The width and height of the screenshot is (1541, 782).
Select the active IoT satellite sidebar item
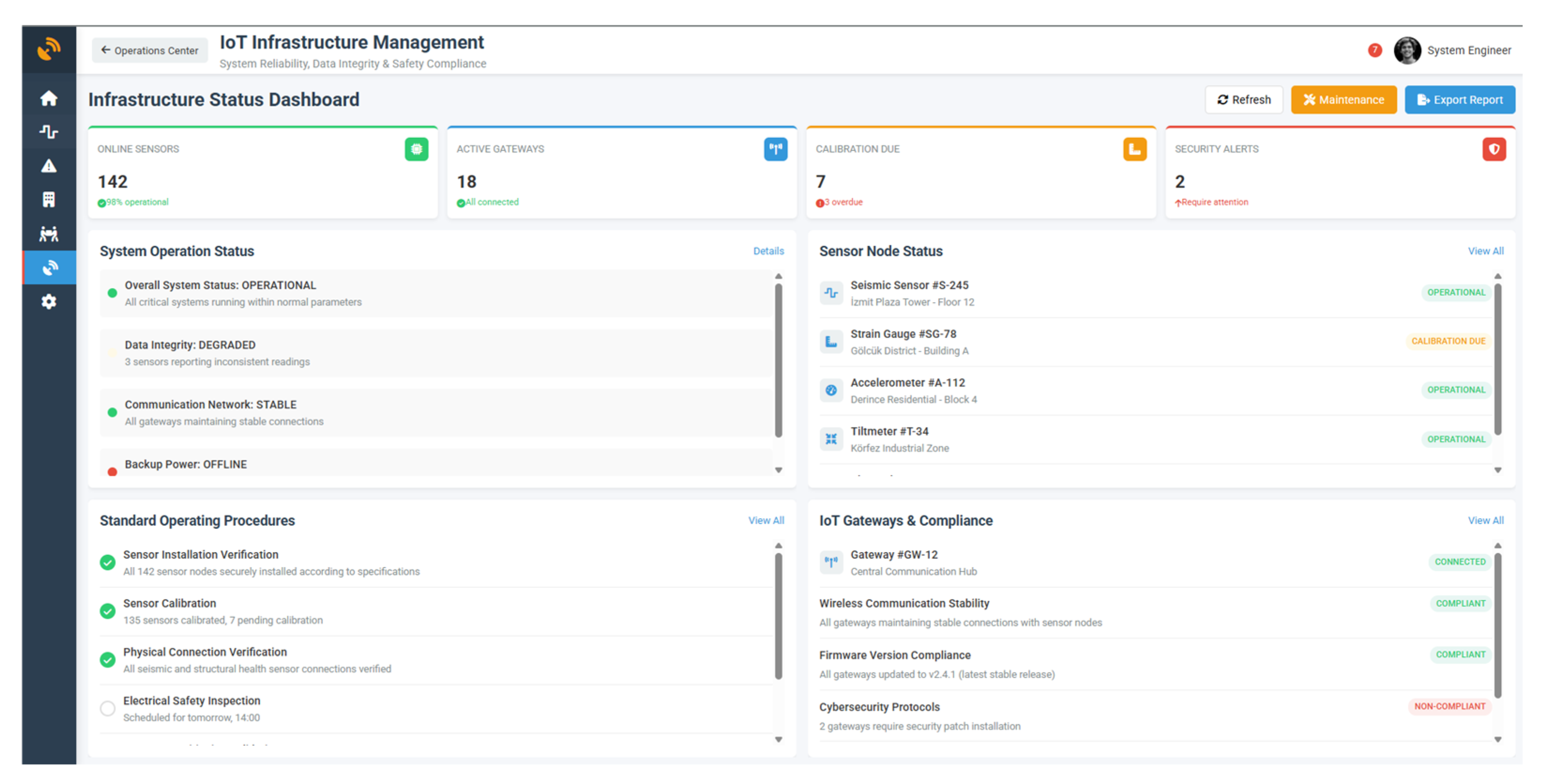(x=50, y=267)
